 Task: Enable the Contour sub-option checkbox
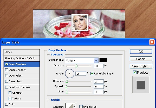coord(10,93)
